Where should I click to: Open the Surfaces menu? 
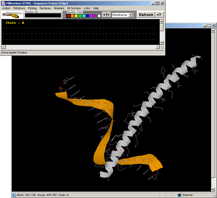tap(45, 8)
